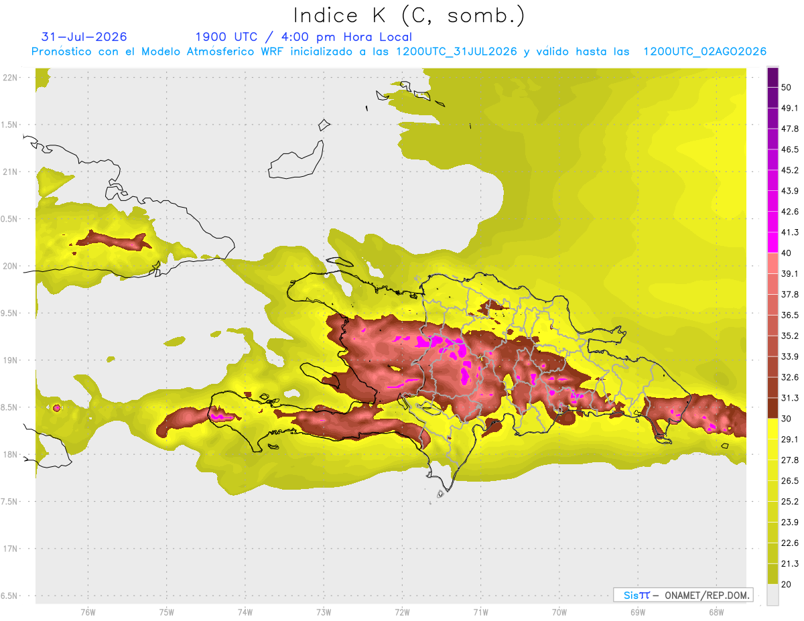Click the '36.5' value on the color scale
The width and height of the screenshot is (804, 621).
[x=790, y=315]
